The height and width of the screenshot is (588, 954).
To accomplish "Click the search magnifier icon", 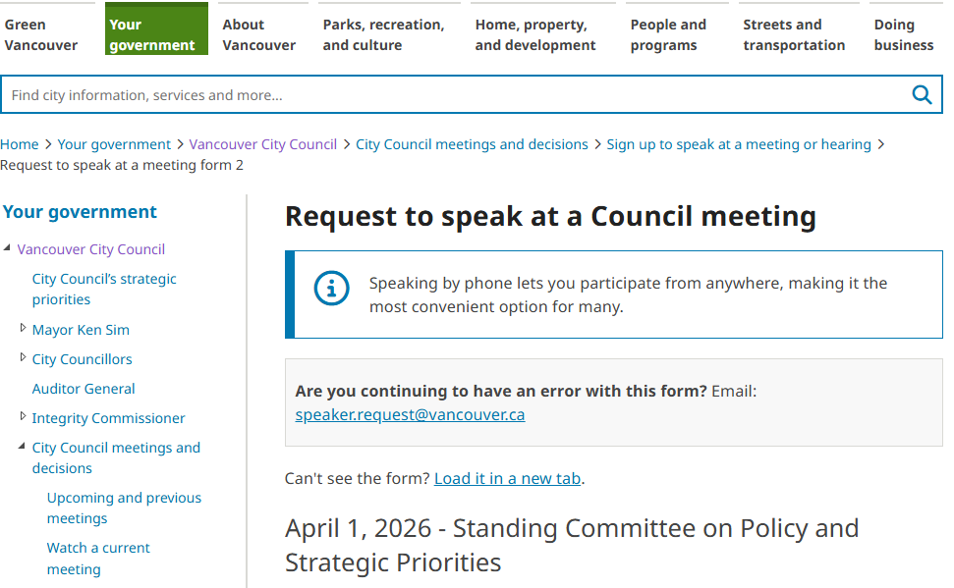I will click(922, 95).
